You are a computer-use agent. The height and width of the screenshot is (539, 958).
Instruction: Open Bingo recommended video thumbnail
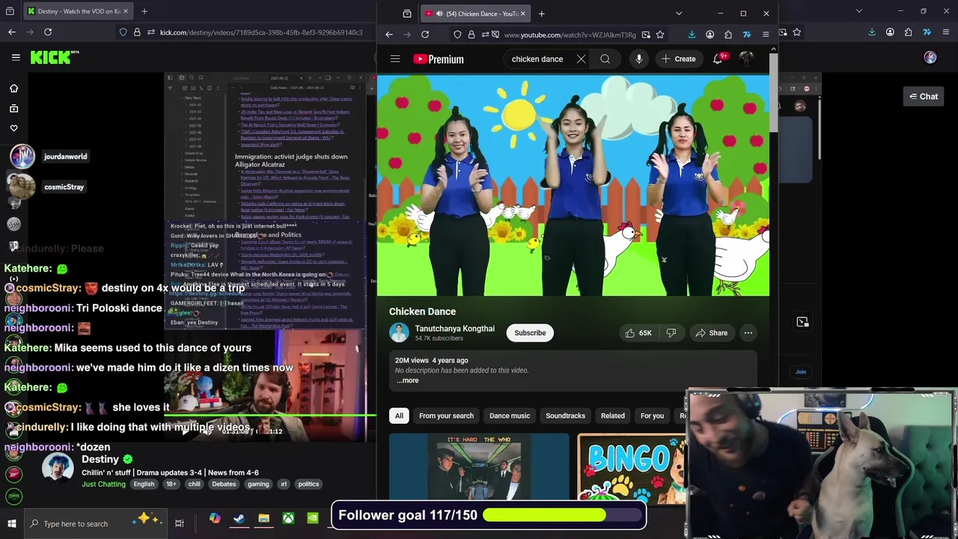pos(632,469)
